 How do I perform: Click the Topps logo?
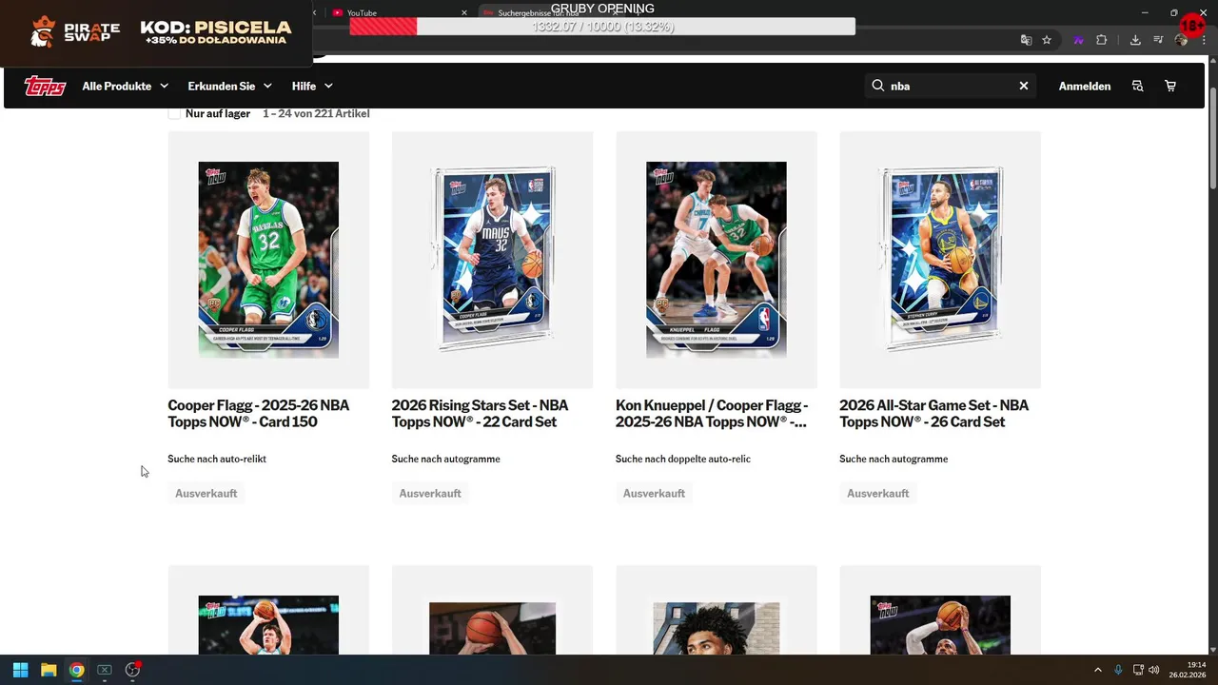click(x=45, y=86)
